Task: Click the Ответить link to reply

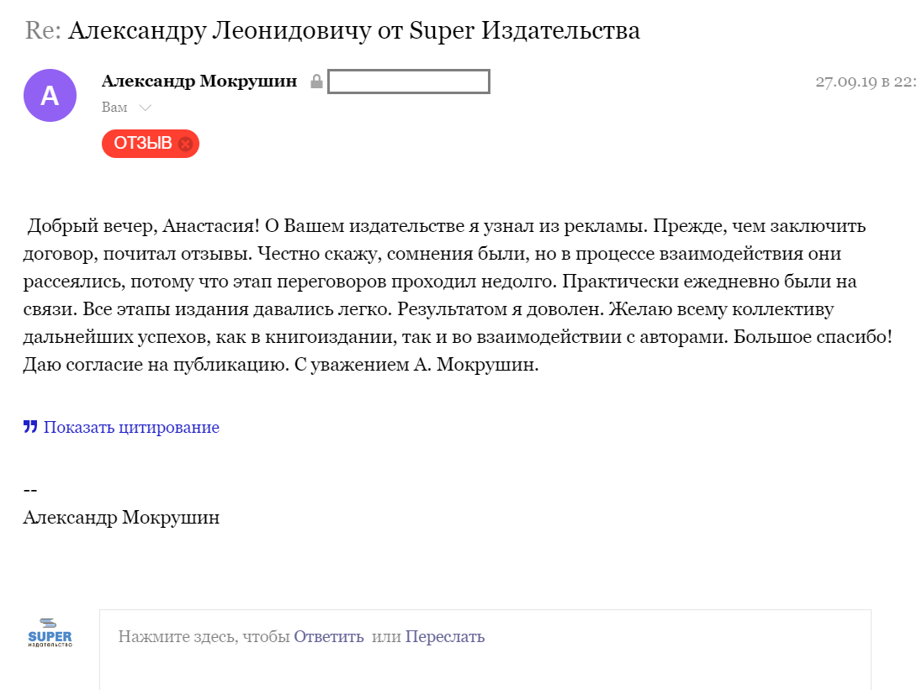Action: (x=328, y=636)
